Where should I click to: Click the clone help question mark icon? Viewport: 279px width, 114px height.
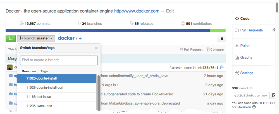coord(254,107)
